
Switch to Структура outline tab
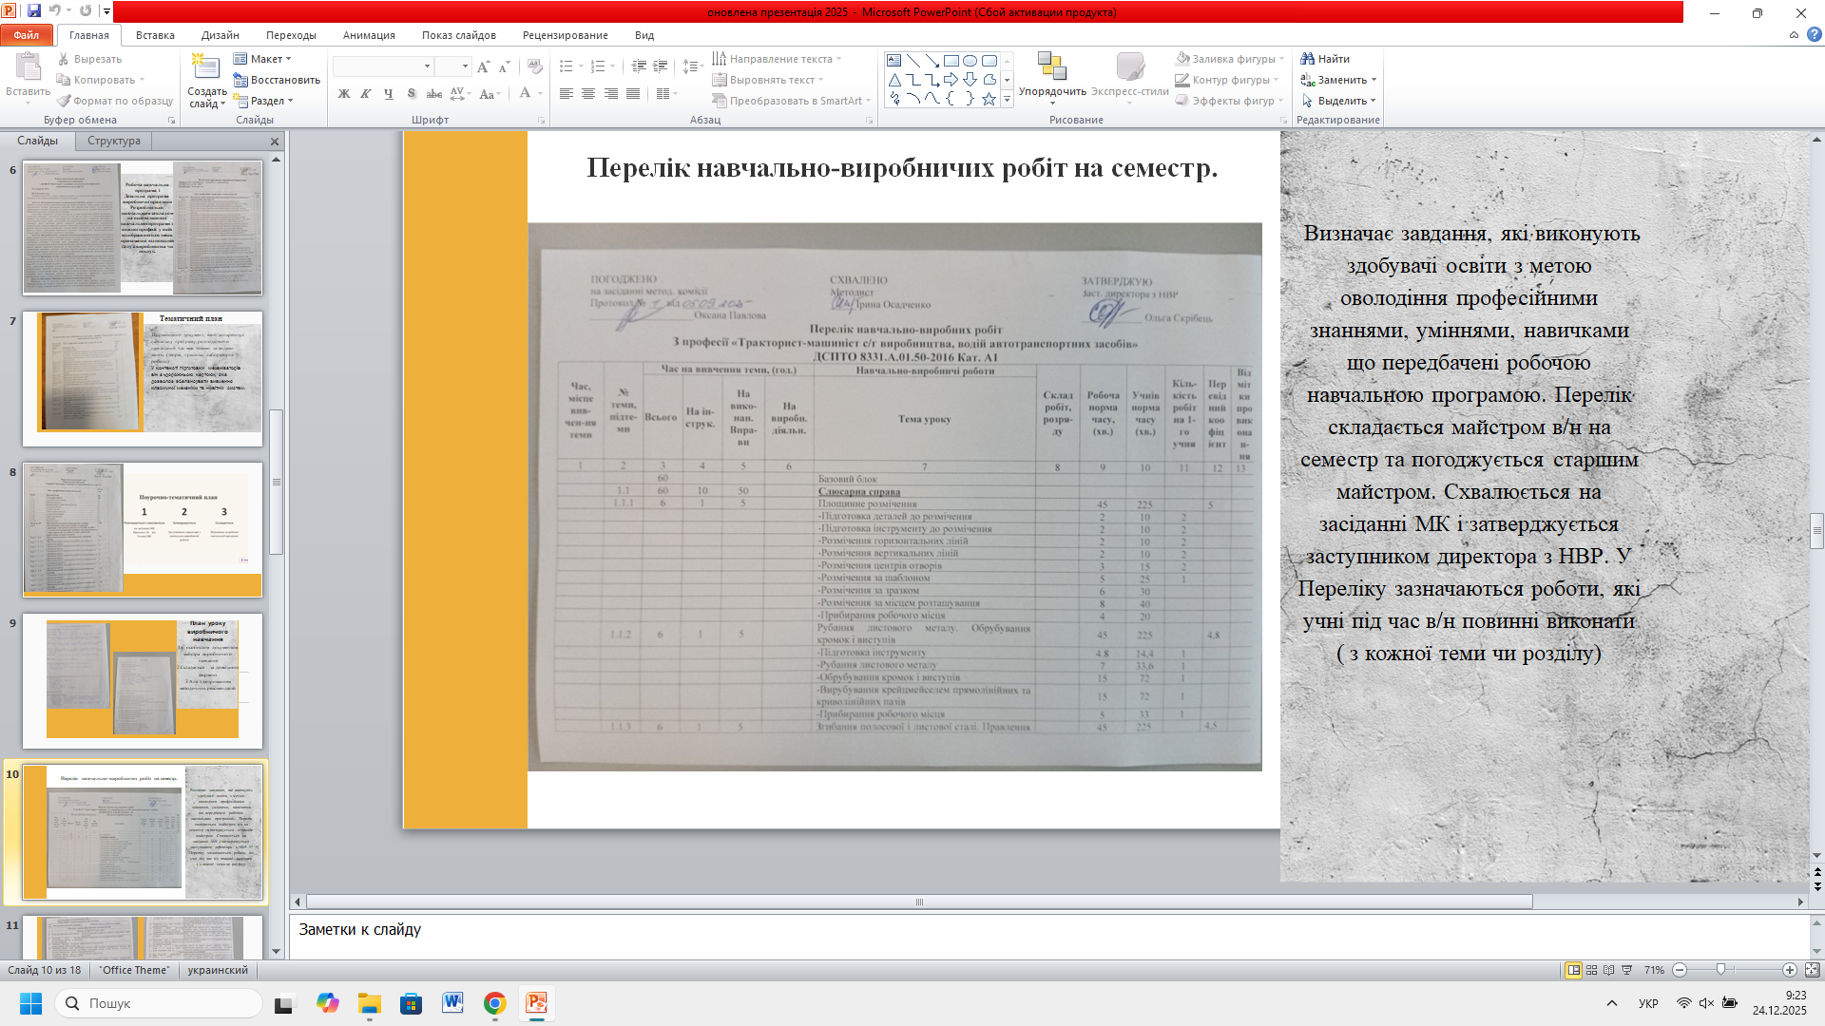[113, 141]
